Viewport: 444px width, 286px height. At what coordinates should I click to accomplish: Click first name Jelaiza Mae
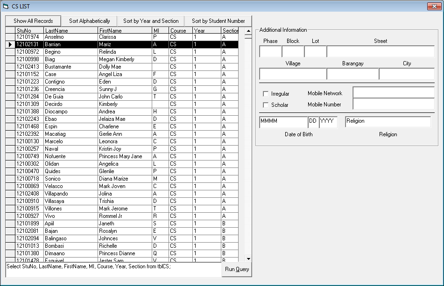tap(125, 119)
